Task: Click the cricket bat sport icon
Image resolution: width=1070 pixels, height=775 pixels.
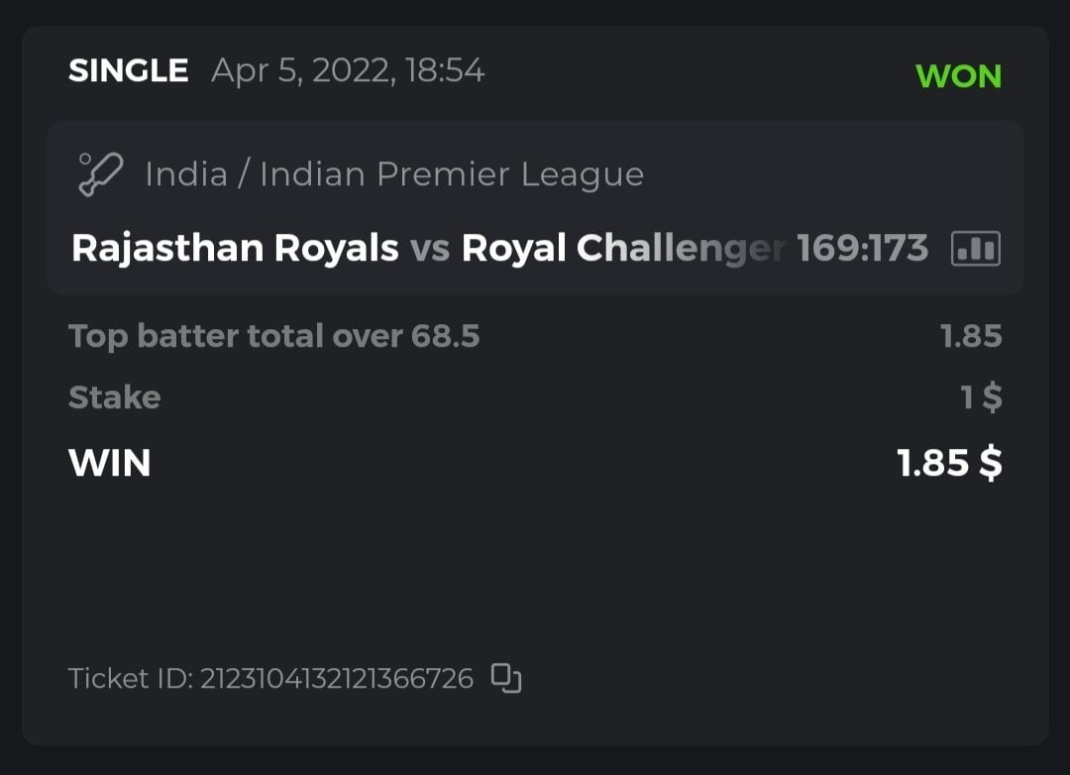Action: pyautogui.click(x=100, y=174)
